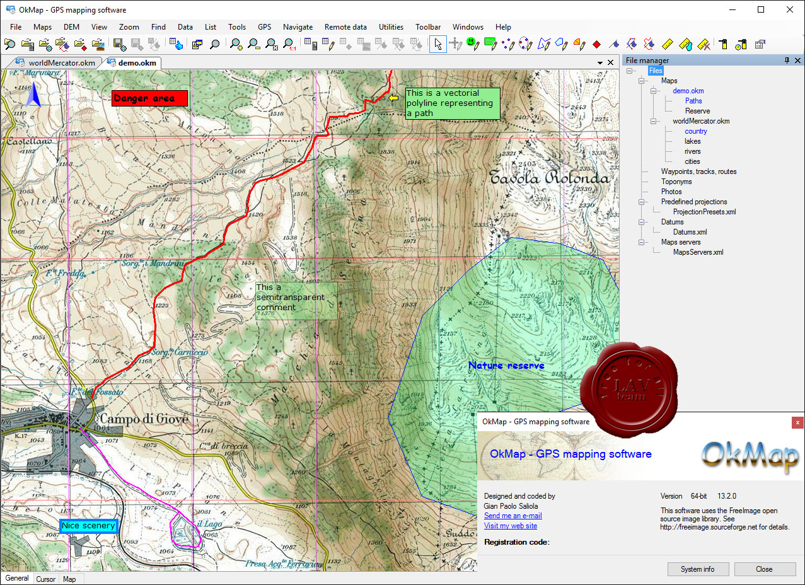Click the yellow GPS device icon
Viewport: 805px width, 585px height.
pyautogui.click(x=723, y=44)
